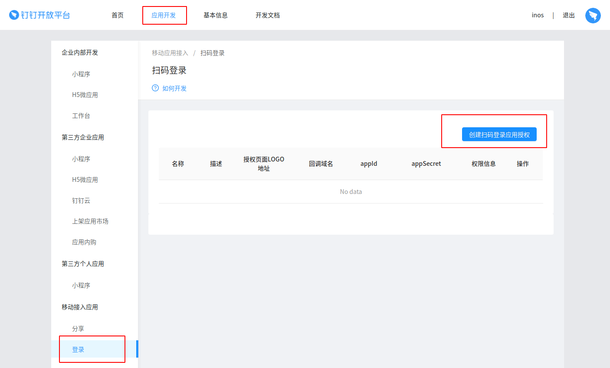610x368 pixels.
Task: Open 应用内购 in the sidebar
Action: (84, 242)
